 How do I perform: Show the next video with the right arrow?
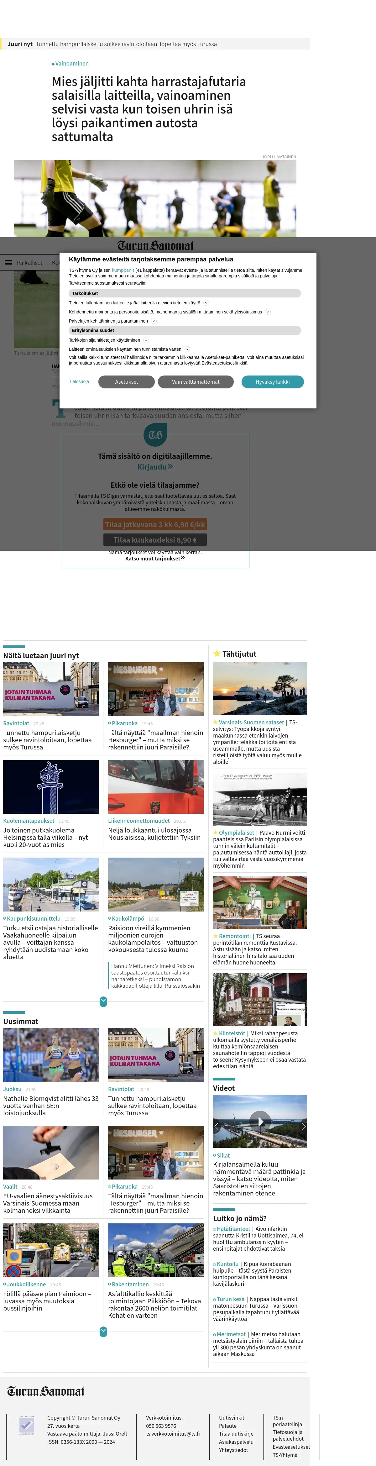tap(303, 1126)
